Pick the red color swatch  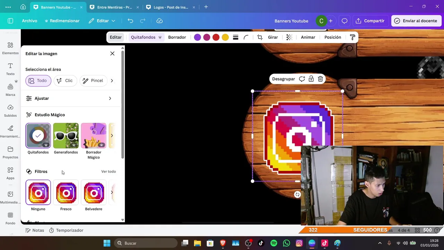point(216,37)
